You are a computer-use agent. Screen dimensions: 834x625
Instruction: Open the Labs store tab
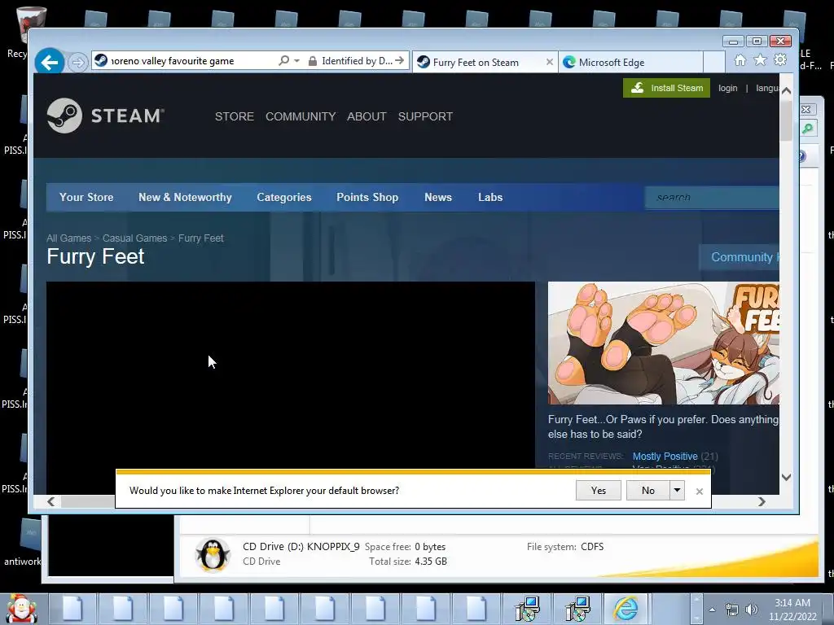tap(489, 197)
